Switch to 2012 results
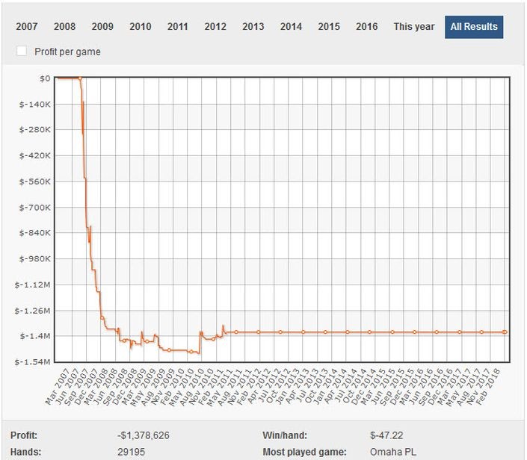The height and width of the screenshot is (460, 527). [x=215, y=27]
